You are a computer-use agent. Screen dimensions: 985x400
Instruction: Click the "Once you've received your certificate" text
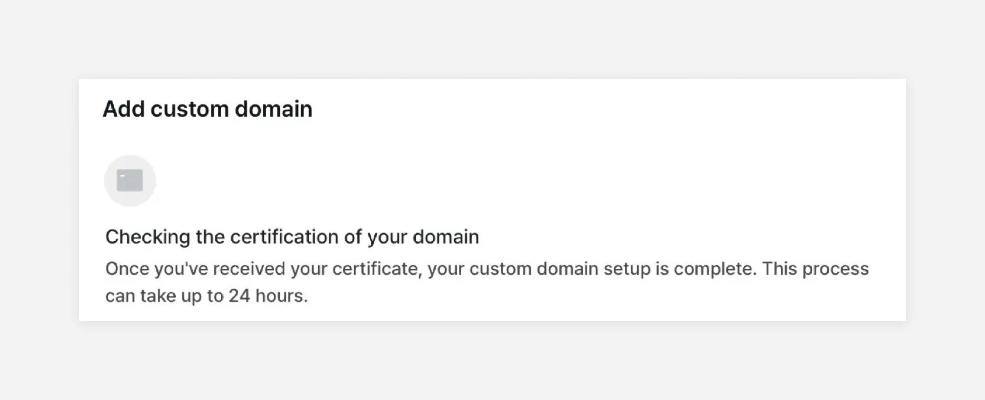pyautogui.click(x=263, y=269)
